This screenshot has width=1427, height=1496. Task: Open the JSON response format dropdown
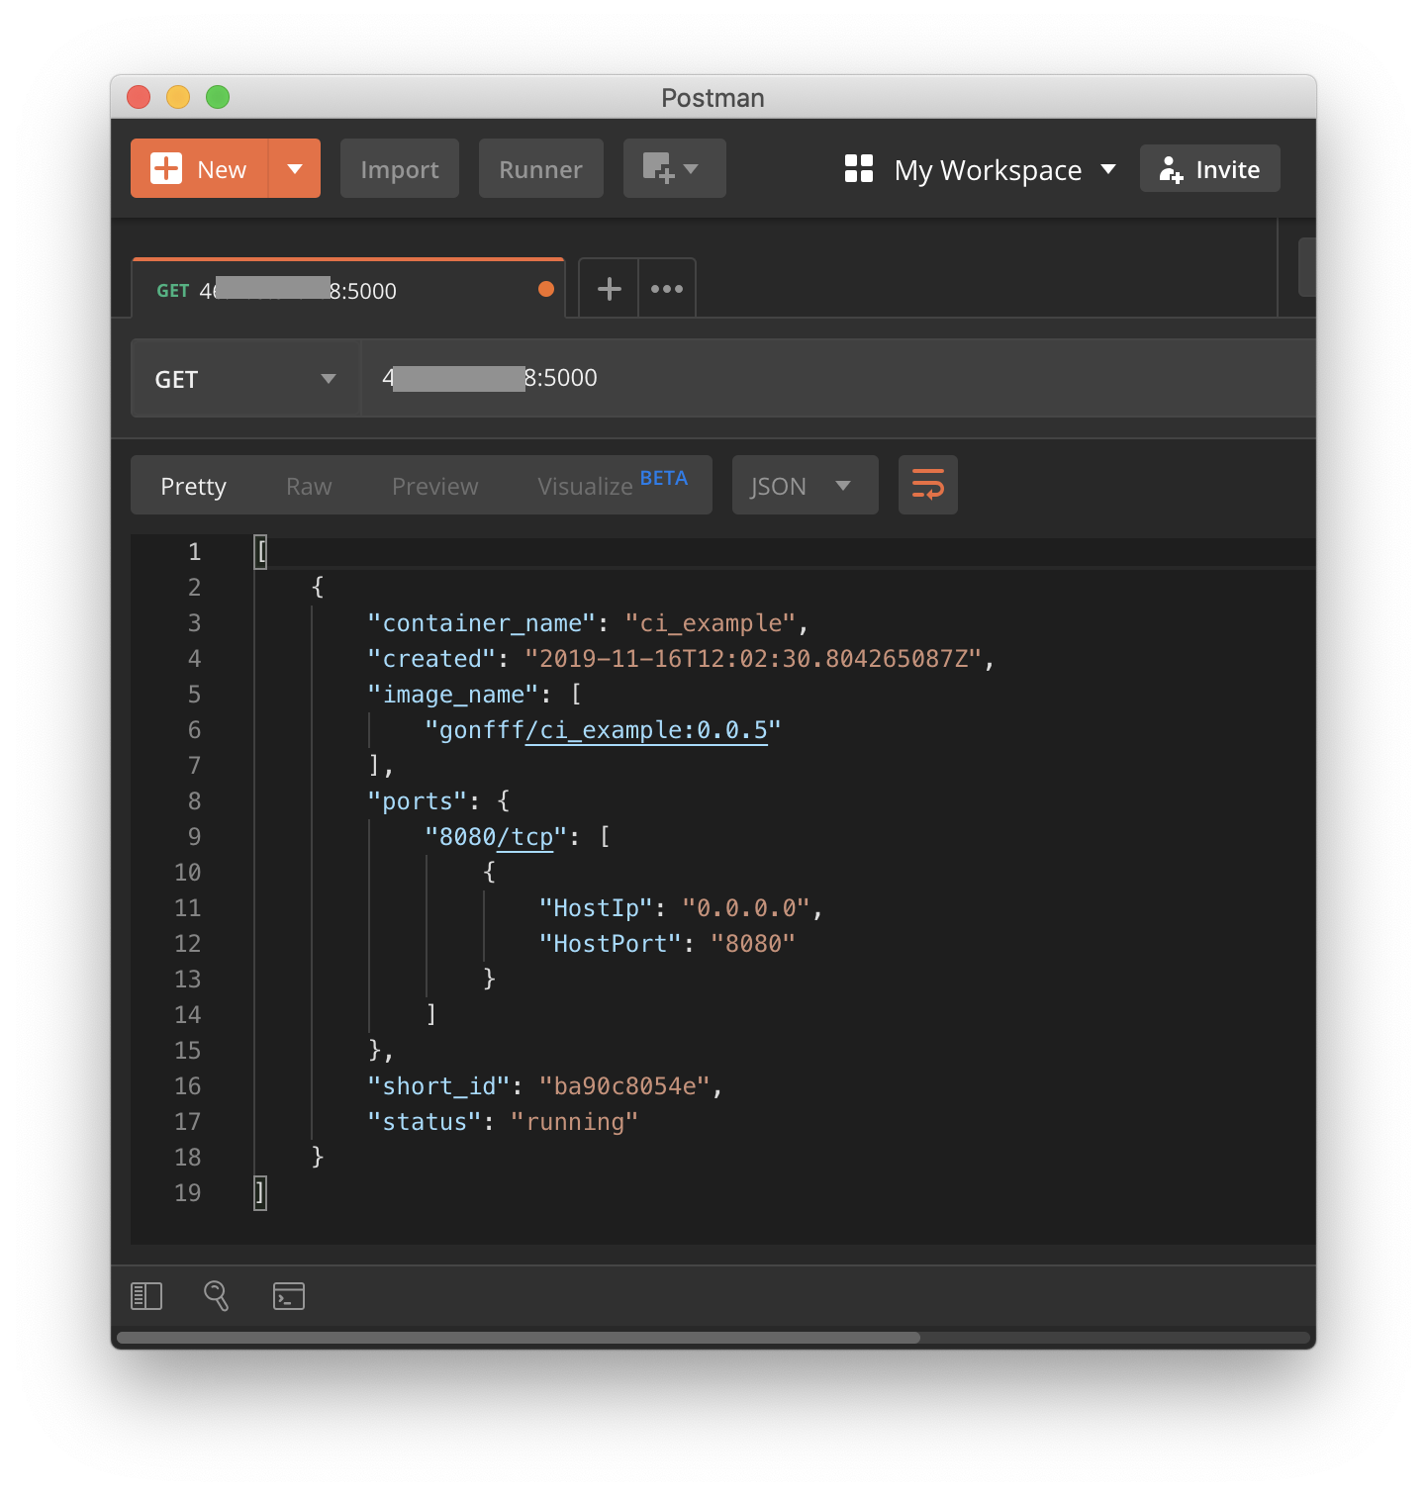point(805,485)
